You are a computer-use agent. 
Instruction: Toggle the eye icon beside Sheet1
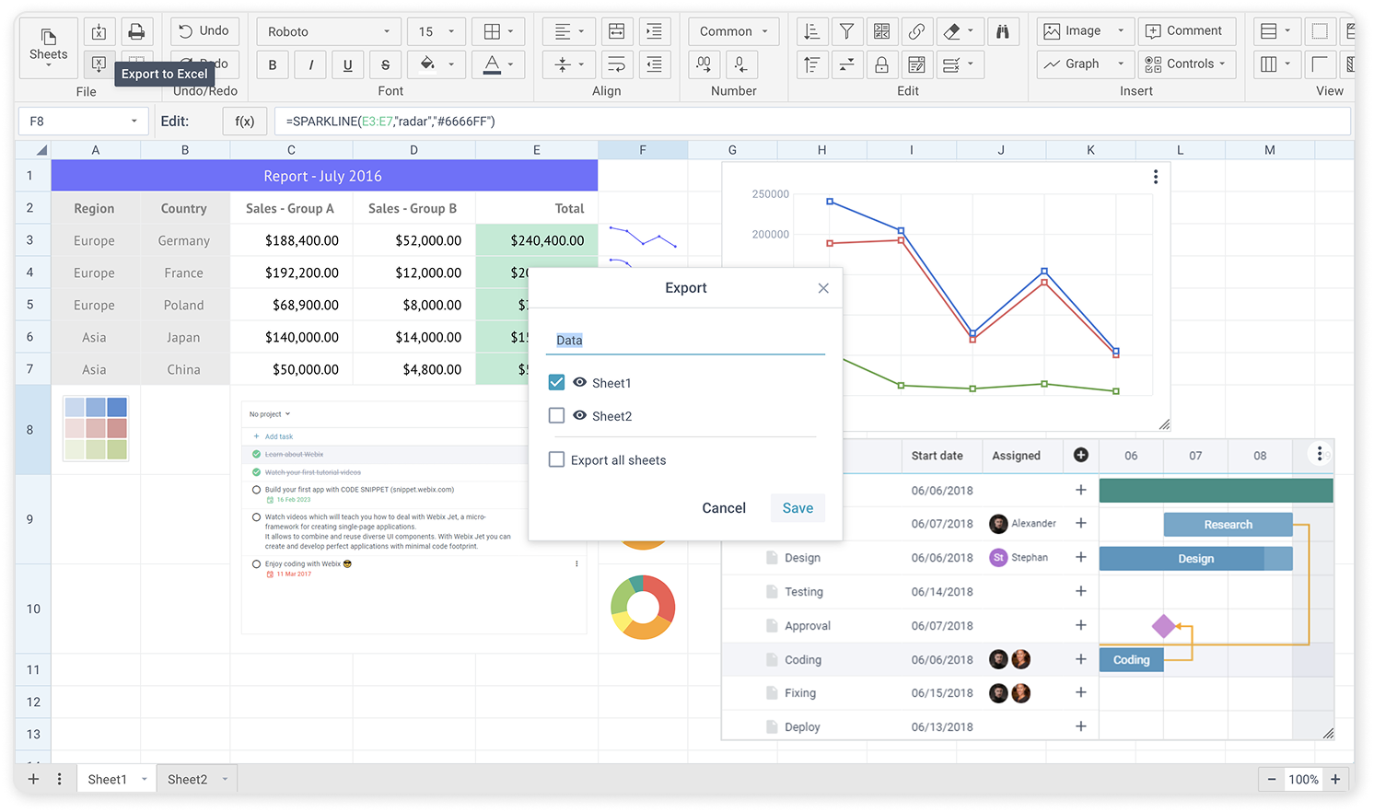[x=579, y=382]
